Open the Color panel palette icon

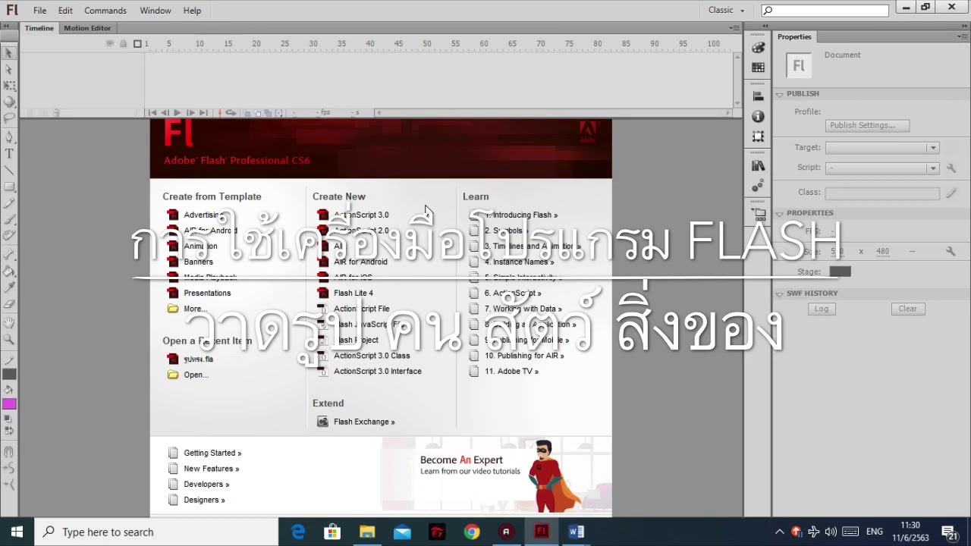coord(758,48)
